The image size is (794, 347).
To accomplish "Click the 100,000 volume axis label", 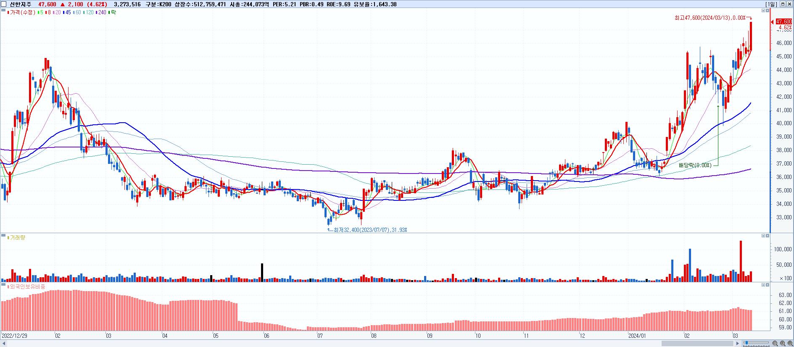I will click(783, 249).
